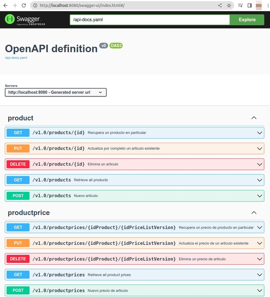Click GET badge for Retrieve all product prices
270x297 pixels.
tap(18, 275)
